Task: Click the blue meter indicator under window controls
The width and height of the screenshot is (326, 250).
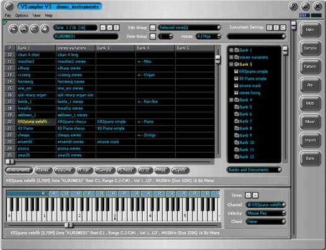Action: (304, 16)
